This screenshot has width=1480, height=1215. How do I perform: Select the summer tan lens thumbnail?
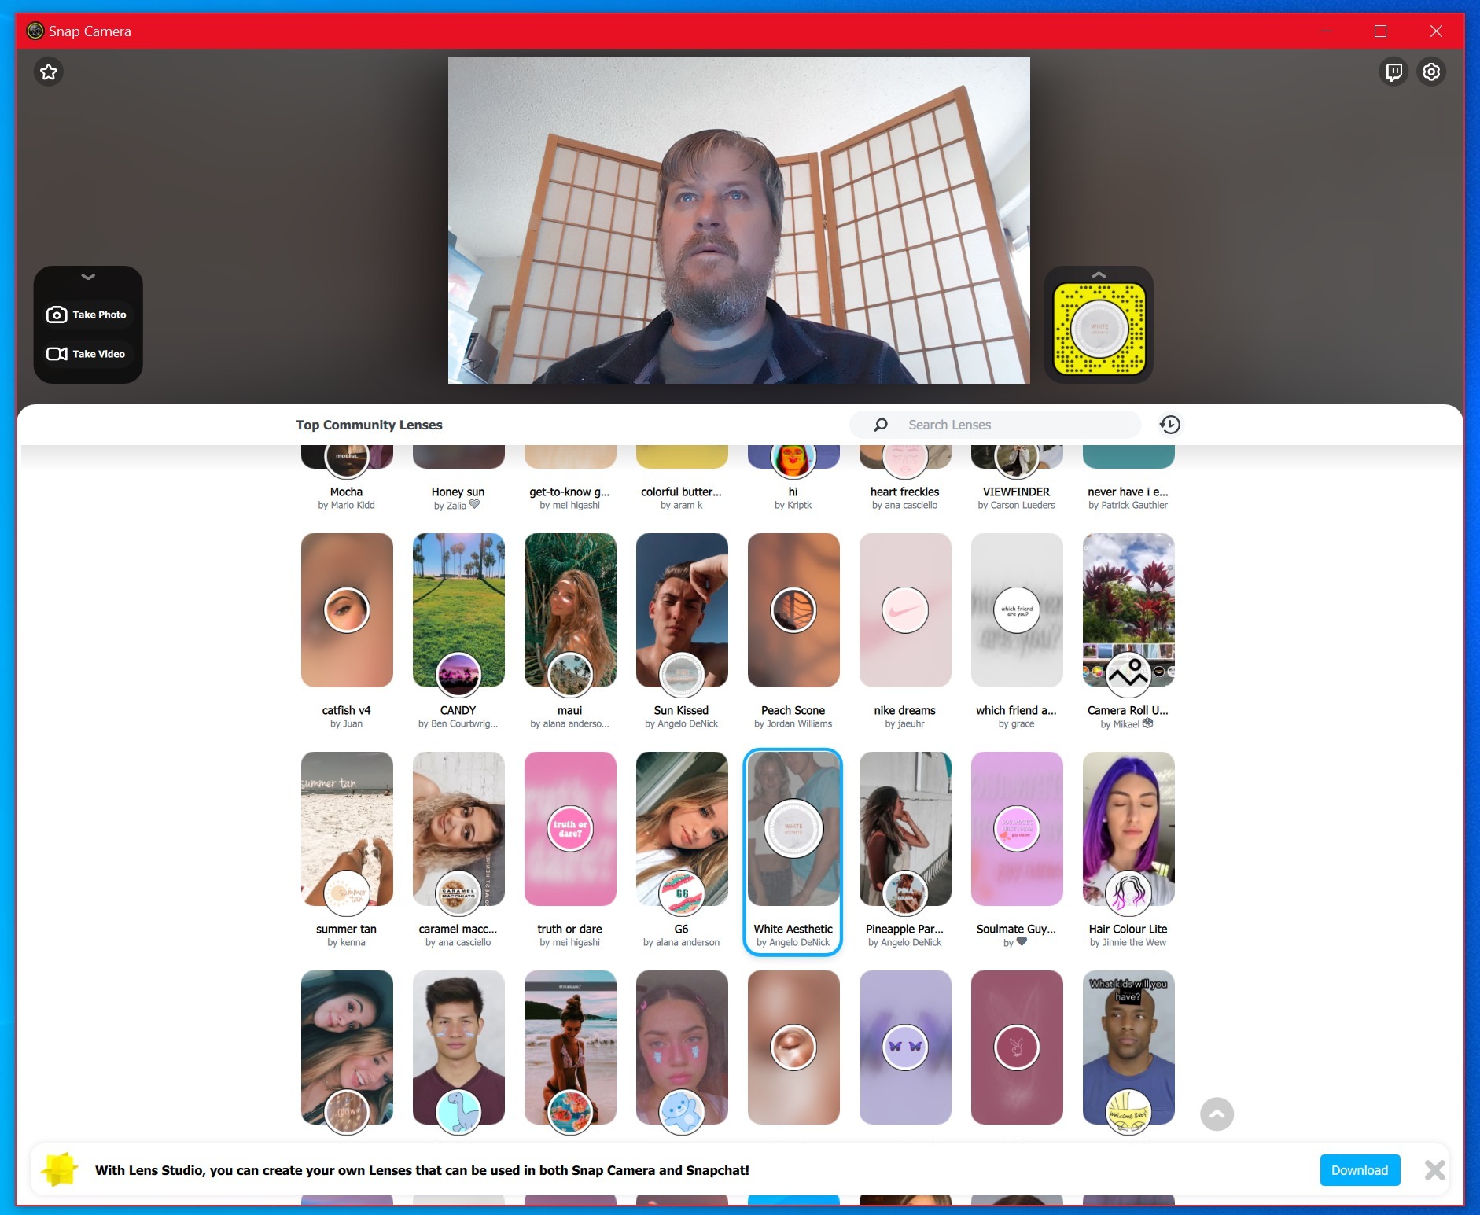click(x=347, y=829)
